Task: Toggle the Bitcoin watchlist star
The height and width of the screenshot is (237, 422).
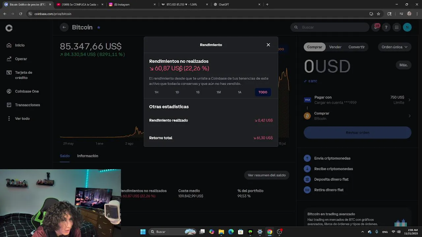Action: (x=99, y=27)
